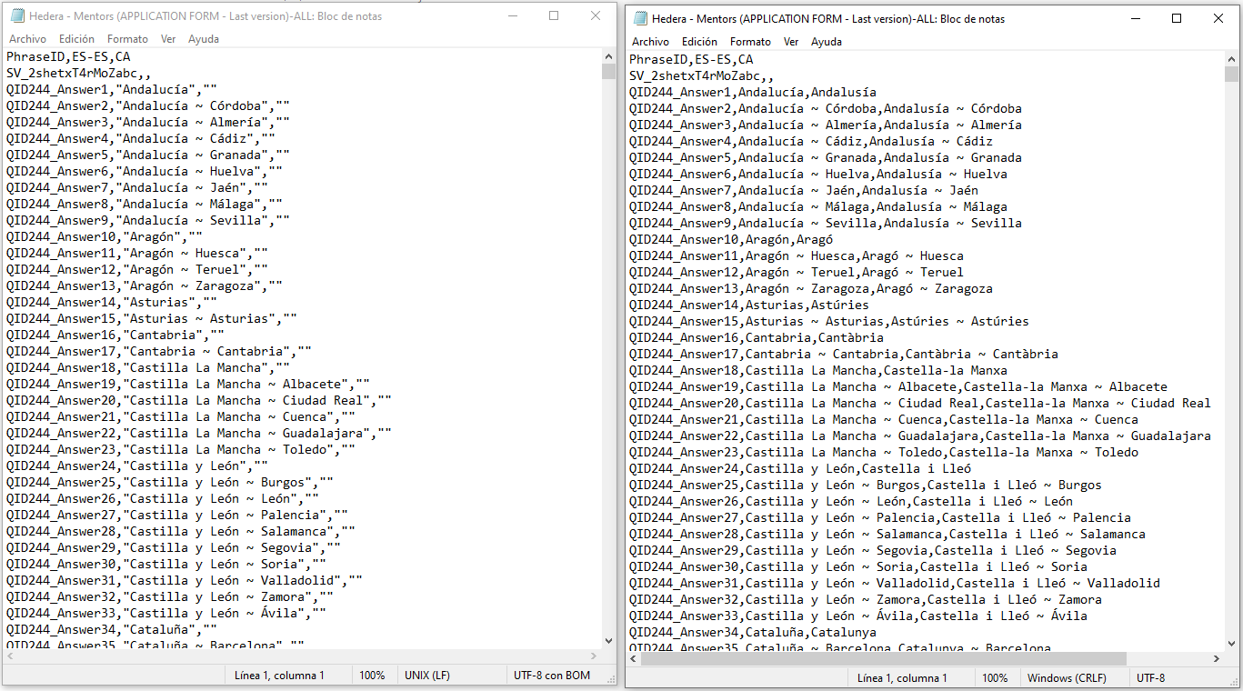Maximize the left Notepad window
The height and width of the screenshot is (691, 1243).
pyautogui.click(x=554, y=16)
